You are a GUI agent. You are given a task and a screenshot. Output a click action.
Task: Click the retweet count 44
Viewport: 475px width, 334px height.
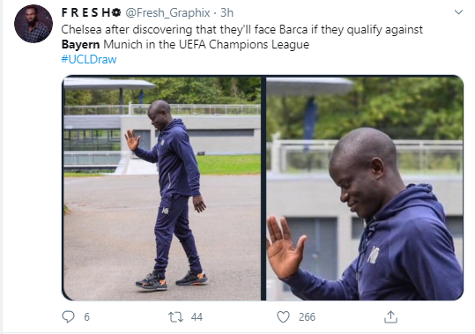197,317
